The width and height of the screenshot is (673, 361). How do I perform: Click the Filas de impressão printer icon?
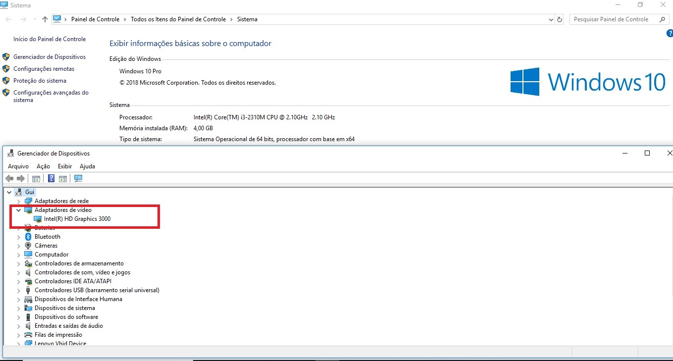point(28,335)
